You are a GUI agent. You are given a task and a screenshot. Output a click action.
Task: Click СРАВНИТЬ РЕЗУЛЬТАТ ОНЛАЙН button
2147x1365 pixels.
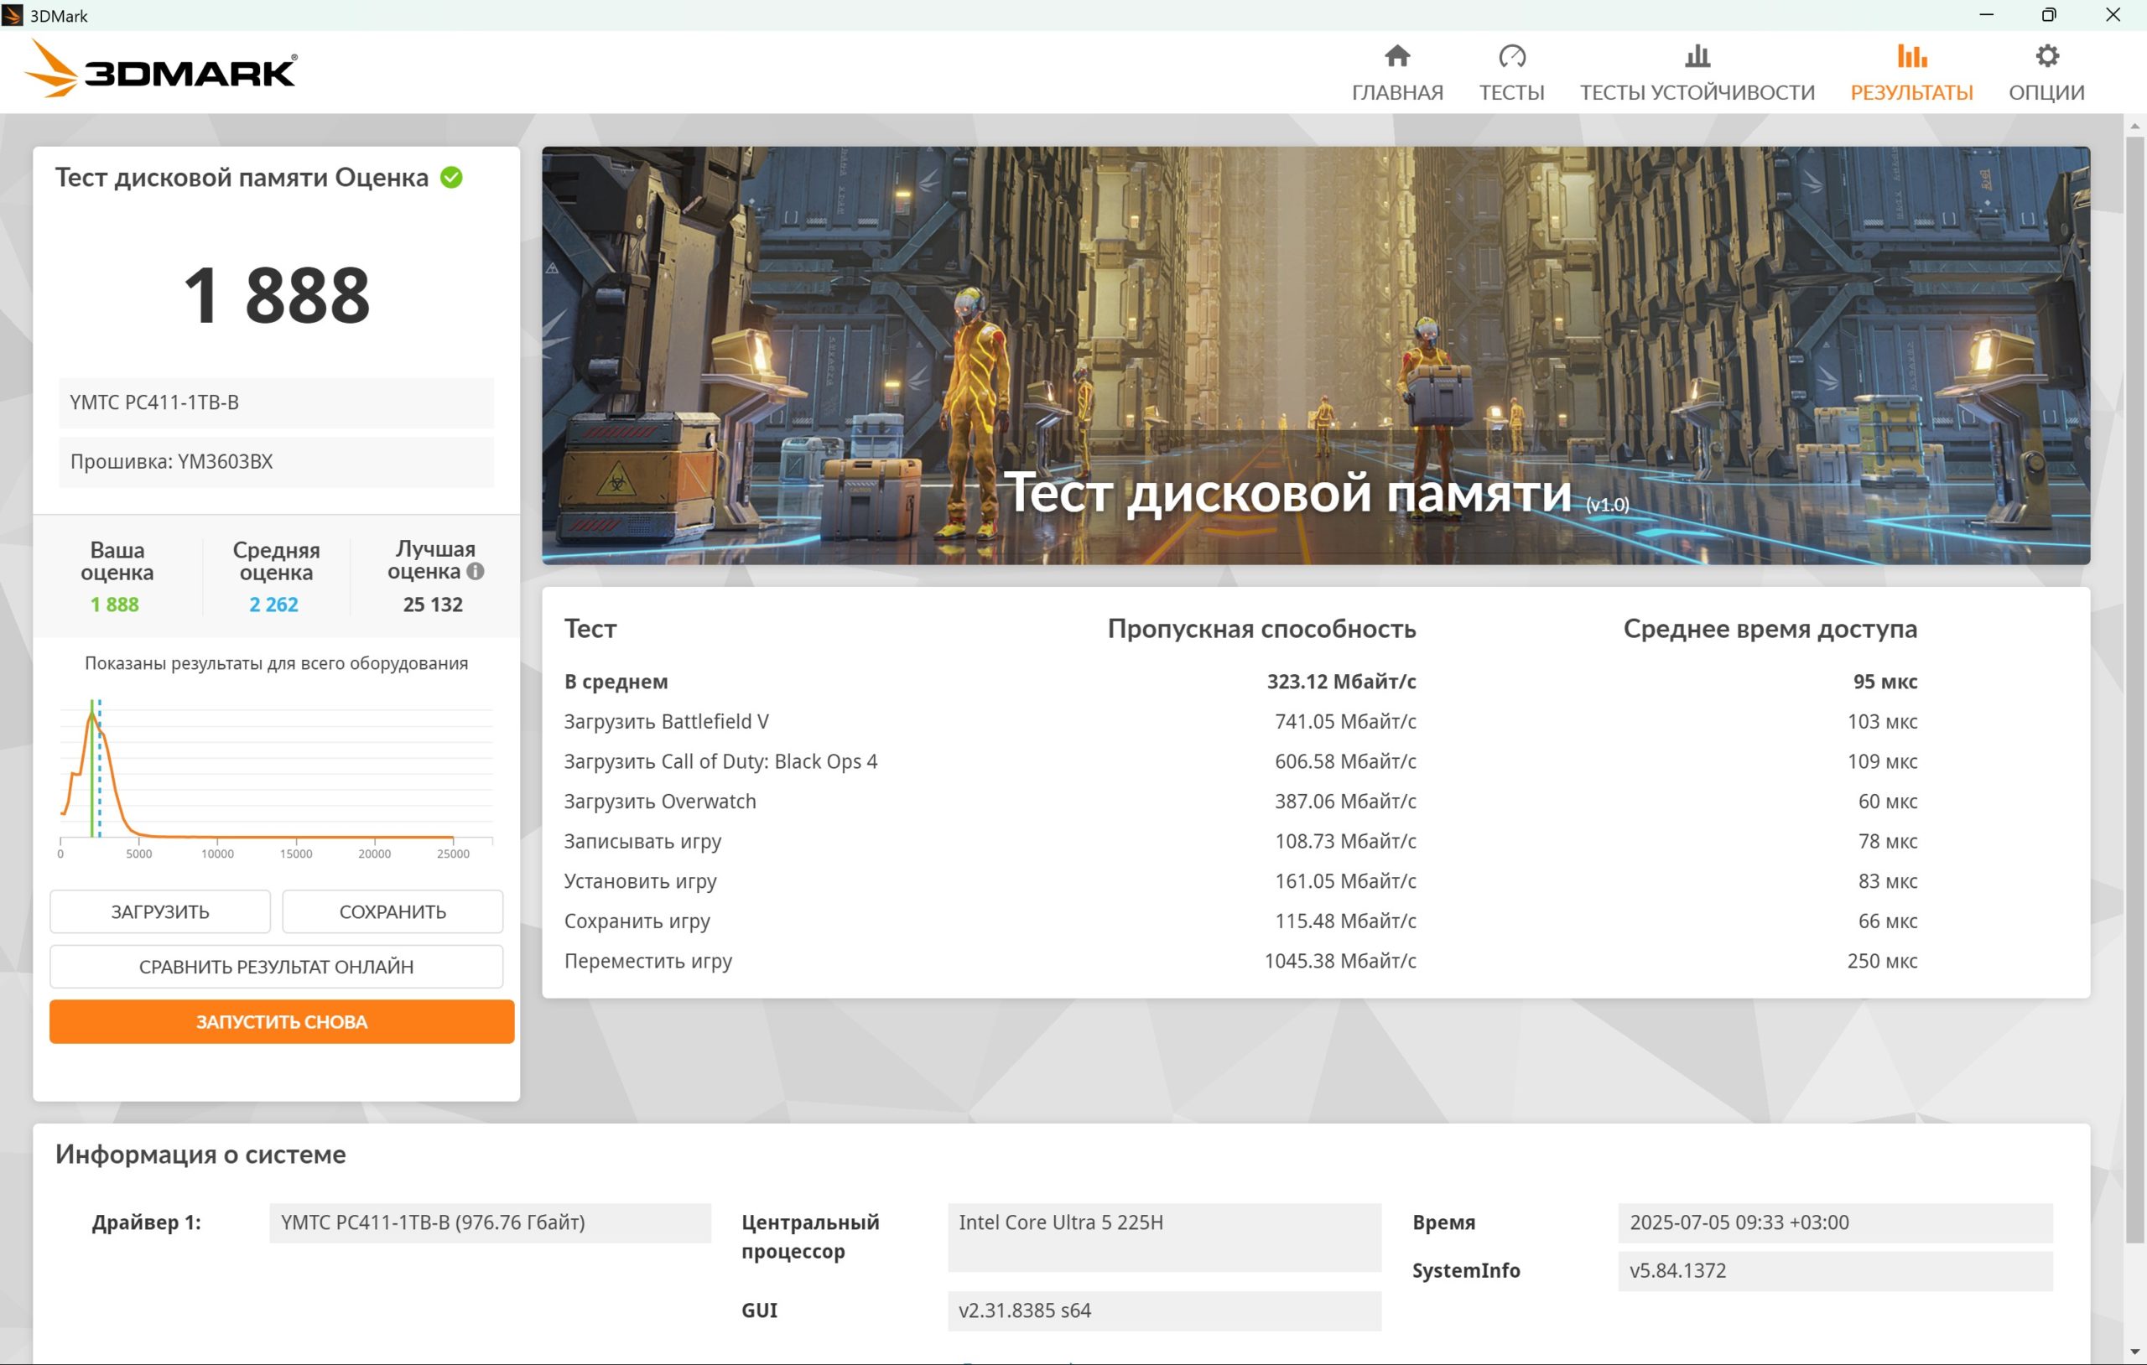(277, 967)
